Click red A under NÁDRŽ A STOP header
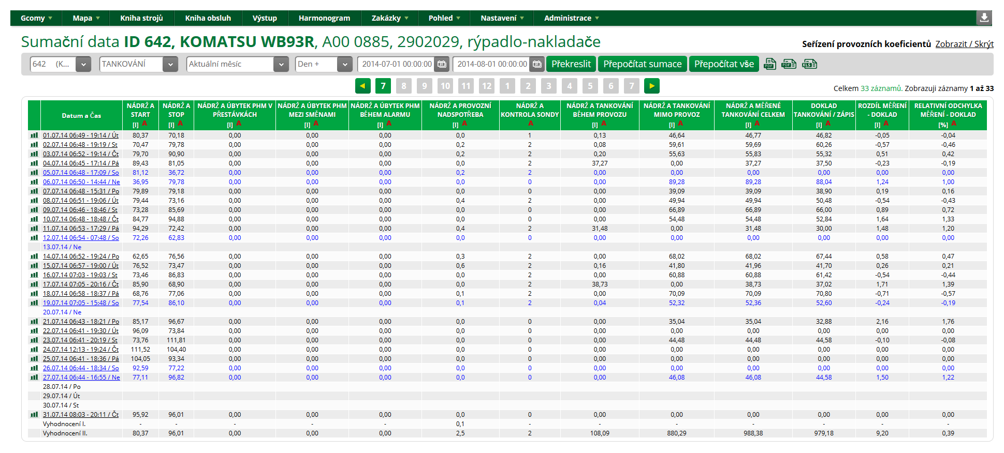Image resolution: width=1004 pixels, height=453 pixels. point(180,124)
